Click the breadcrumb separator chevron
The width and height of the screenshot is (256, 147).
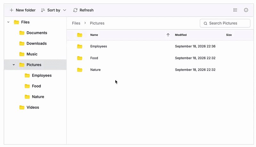click(85, 23)
